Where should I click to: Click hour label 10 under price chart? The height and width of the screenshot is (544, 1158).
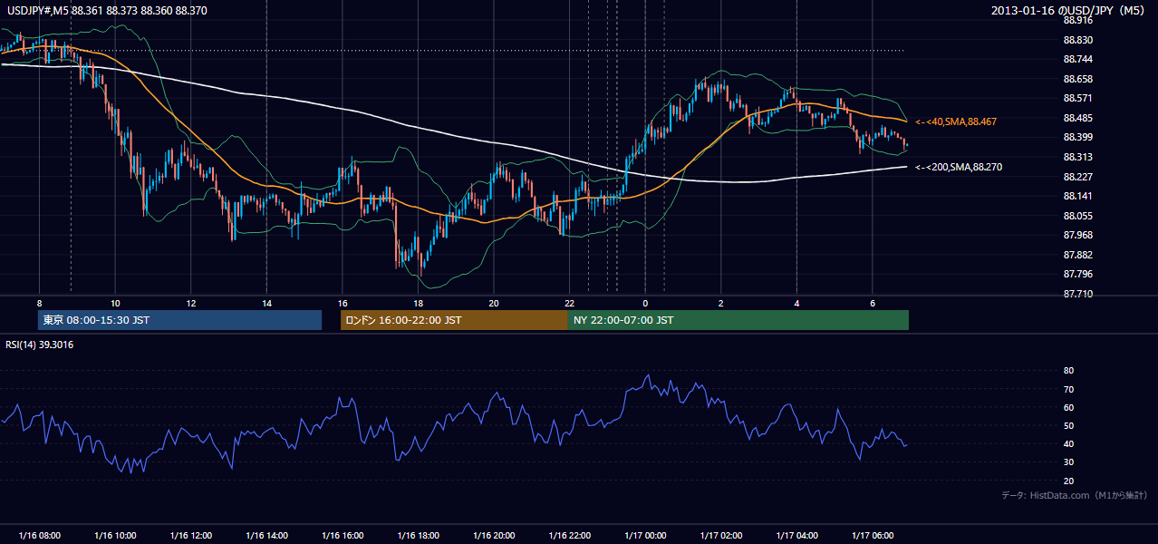115,303
